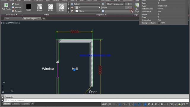This screenshot has width=190, height=107.
Task: Click Recreate boundary button
Action: coord(17,11)
